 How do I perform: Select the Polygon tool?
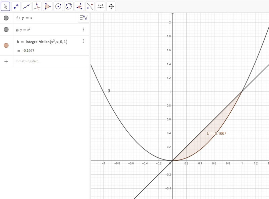(48, 6)
